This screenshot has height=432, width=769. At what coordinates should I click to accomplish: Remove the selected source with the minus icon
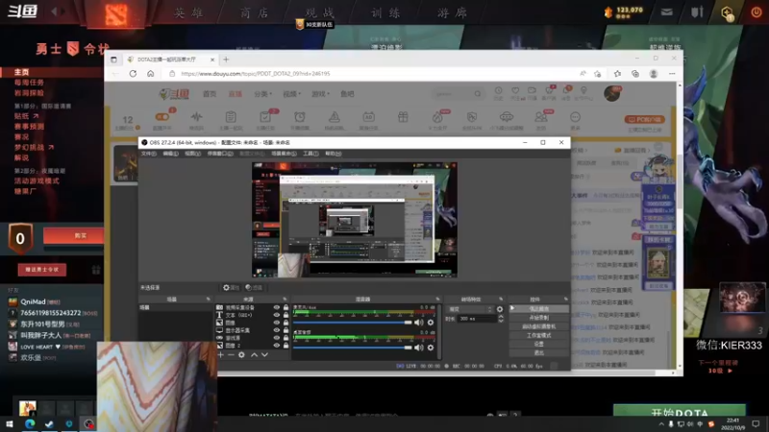231,354
